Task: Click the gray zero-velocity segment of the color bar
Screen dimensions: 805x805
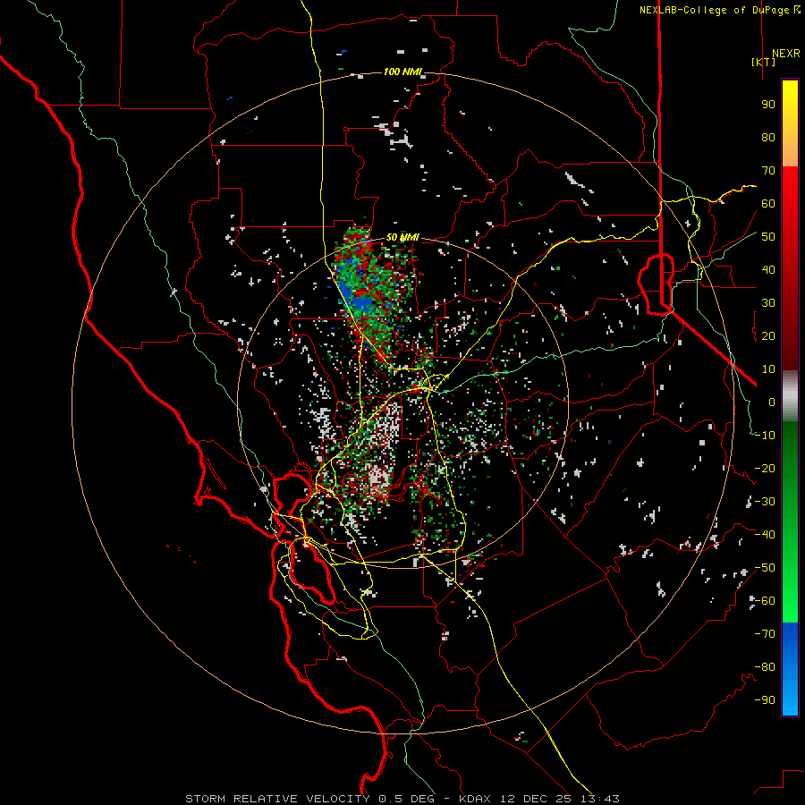Action: [790, 396]
